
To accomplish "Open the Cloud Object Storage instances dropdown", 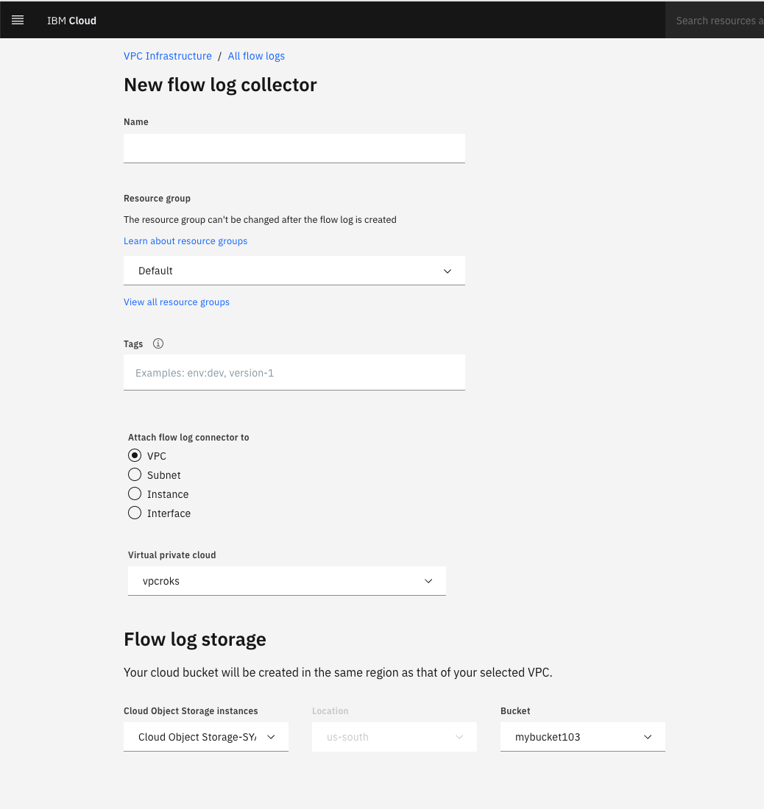I will coord(205,737).
